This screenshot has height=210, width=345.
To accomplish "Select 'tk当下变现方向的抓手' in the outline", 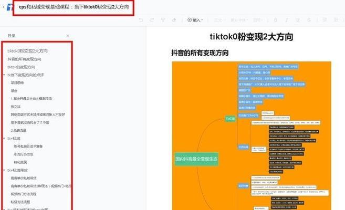I will tap(26, 75).
